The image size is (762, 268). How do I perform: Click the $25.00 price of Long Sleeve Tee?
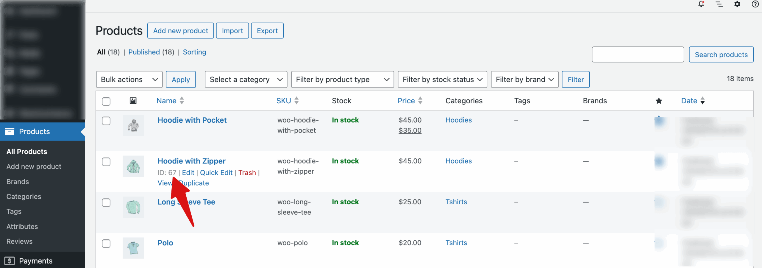(410, 202)
